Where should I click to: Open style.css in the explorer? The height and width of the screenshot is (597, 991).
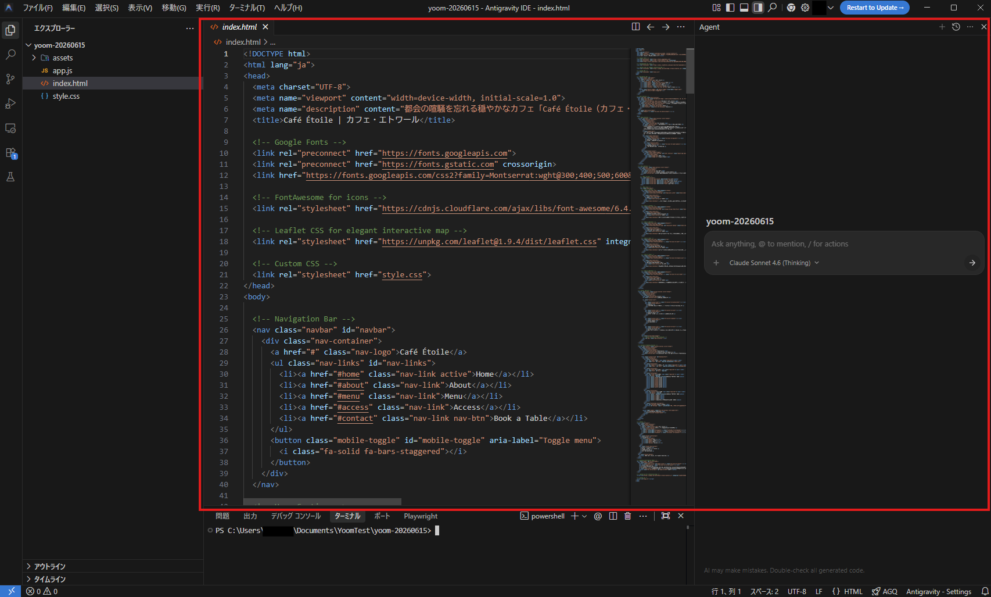(66, 96)
